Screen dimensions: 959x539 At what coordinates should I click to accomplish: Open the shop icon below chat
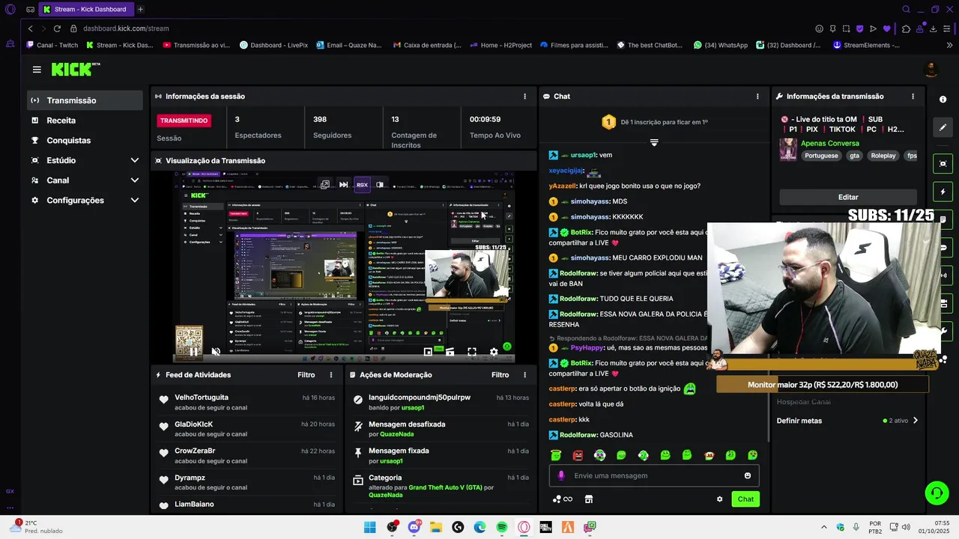coord(589,499)
